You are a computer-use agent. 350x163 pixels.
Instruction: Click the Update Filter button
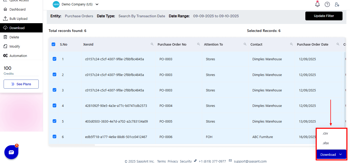click(x=324, y=16)
